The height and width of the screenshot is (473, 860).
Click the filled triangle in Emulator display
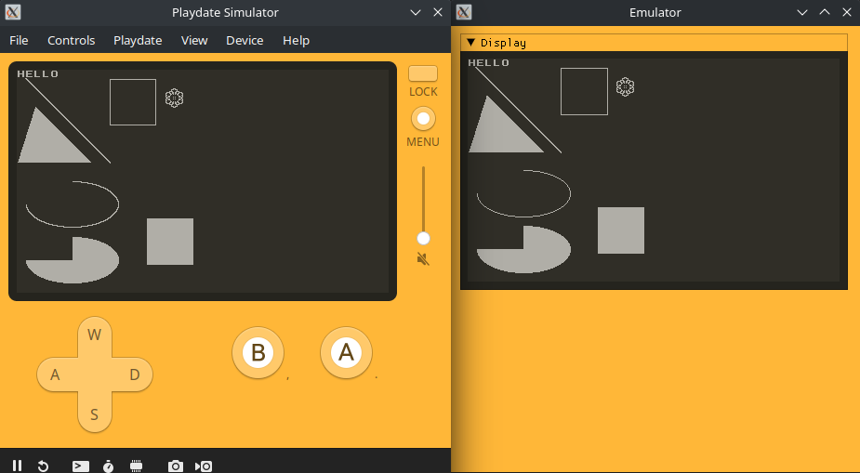coord(500,133)
